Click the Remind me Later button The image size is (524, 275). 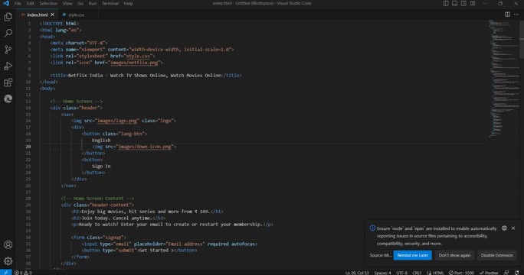point(412,255)
